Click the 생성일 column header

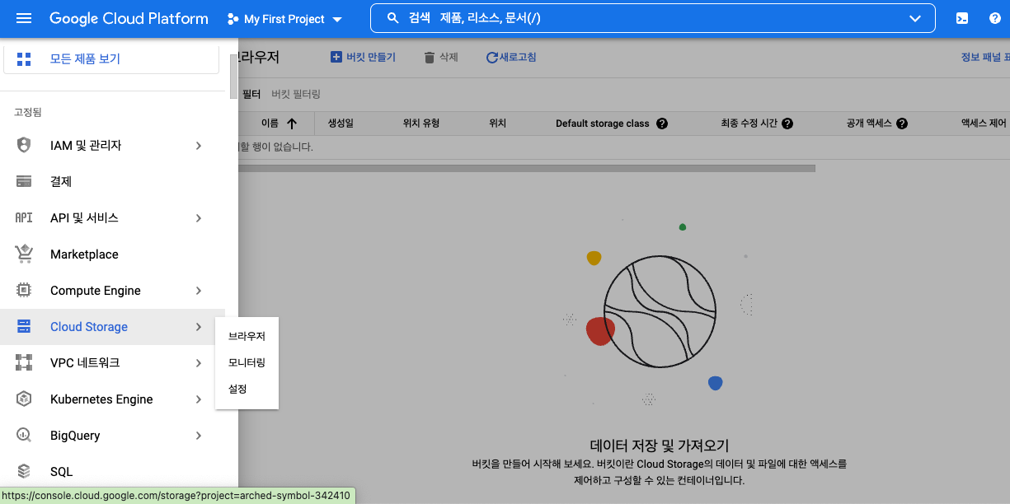click(340, 124)
